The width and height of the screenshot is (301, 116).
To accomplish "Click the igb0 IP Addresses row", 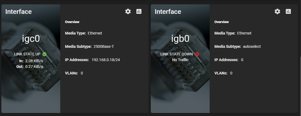I will coord(254,60).
